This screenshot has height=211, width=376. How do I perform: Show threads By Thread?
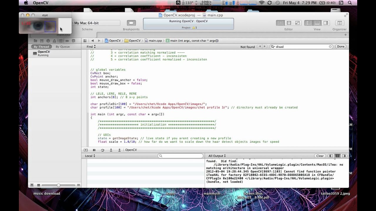click(41, 47)
